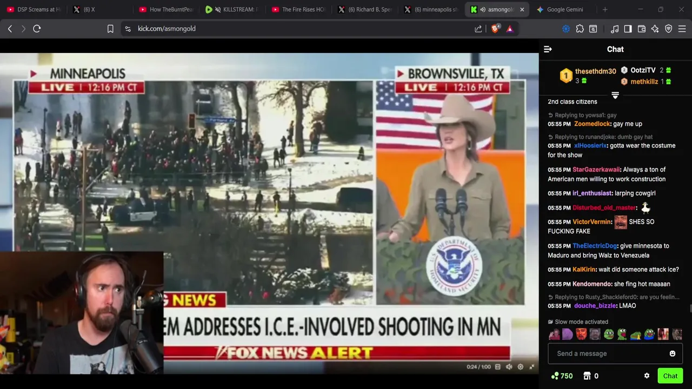Open KalKirin's chat profile
The image size is (692, 389).
584,270
